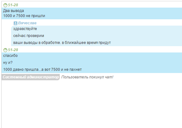The width and height of the screenshot is (182, 128).
Task: Click the first 51-28 username label
Action: click(13, 5)
